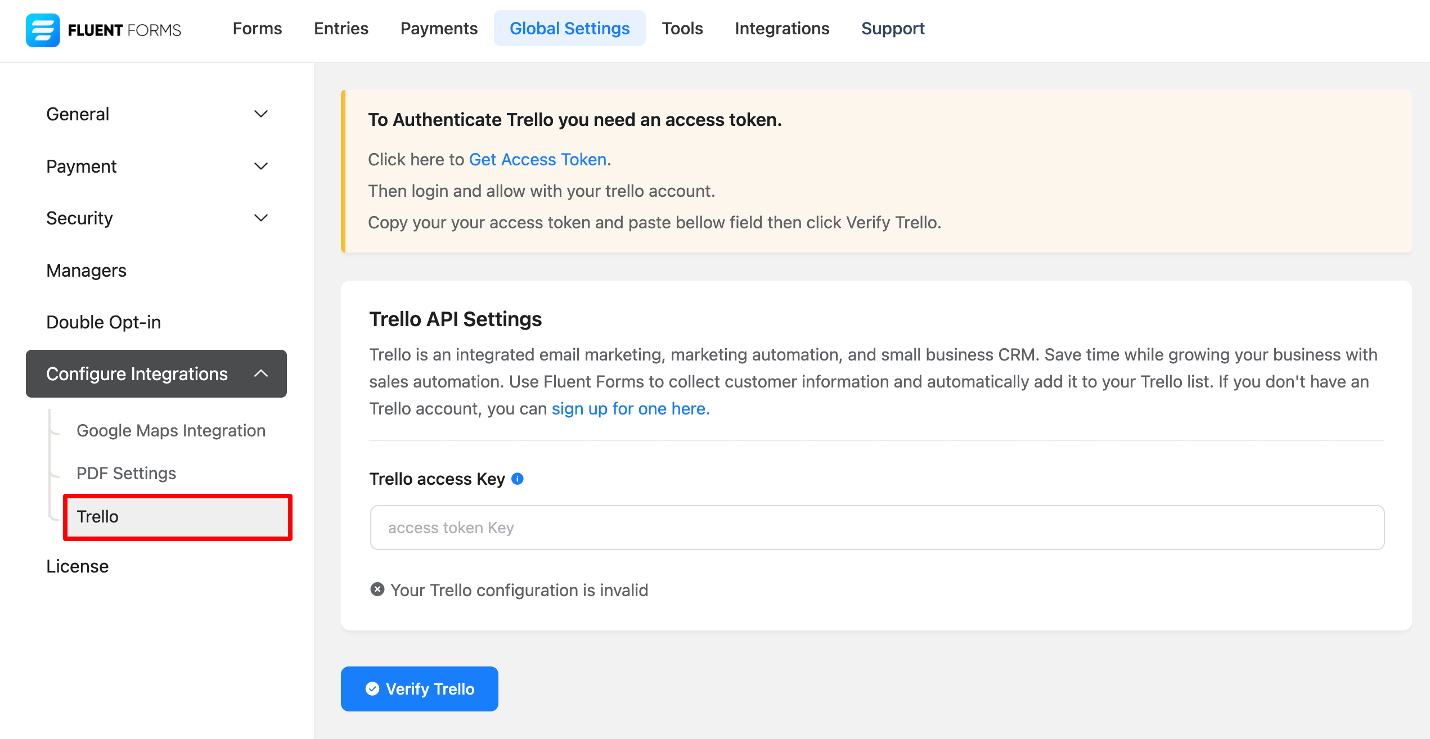Open the Forms tab
The width and height of the screenshot is (1430, 739).
pos(257,29)
